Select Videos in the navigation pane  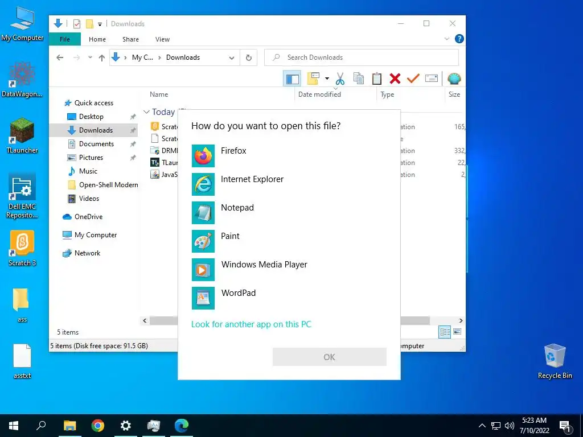click(x=89, y=199)
